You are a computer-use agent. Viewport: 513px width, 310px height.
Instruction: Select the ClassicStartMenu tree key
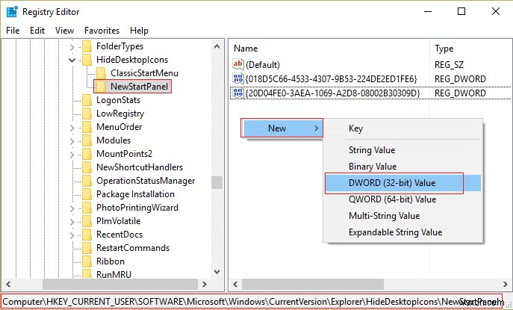tap(144, 73)
